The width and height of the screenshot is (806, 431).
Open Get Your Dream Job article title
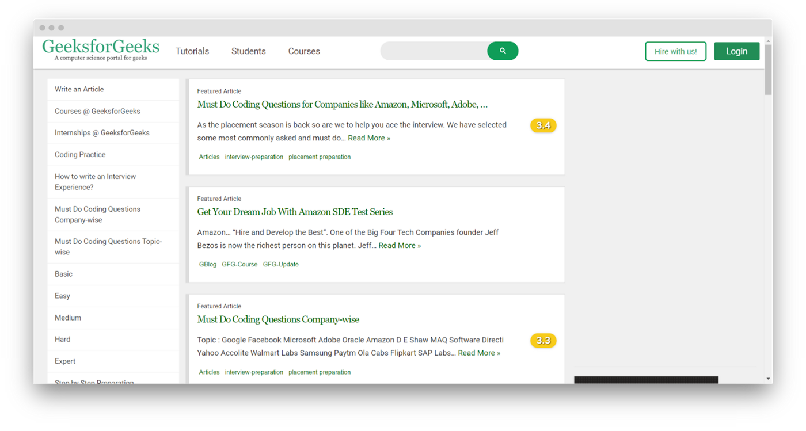(x=295, y=212)
